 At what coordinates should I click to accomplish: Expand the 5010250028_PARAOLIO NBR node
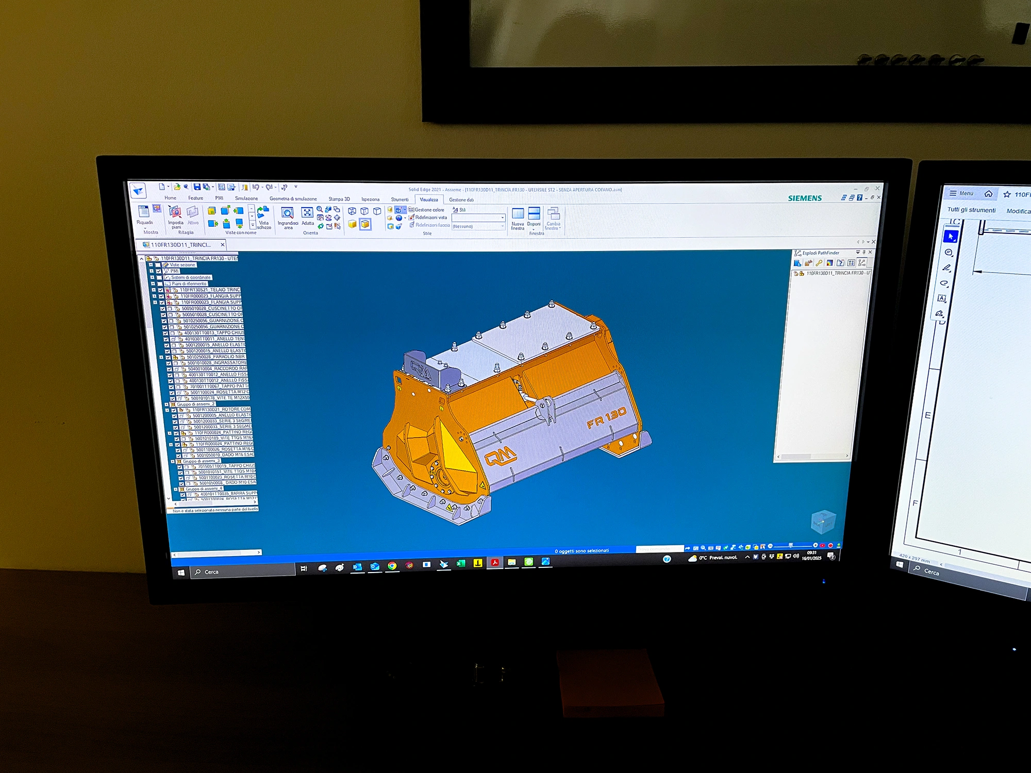coord(161,357)
